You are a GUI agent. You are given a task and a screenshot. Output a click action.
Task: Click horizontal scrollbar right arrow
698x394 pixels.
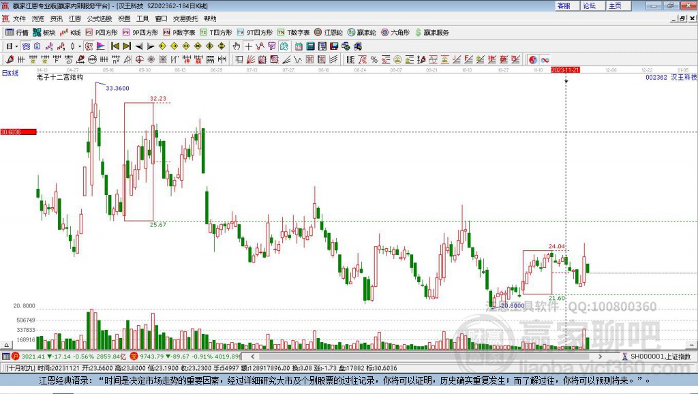coord(600,356)
